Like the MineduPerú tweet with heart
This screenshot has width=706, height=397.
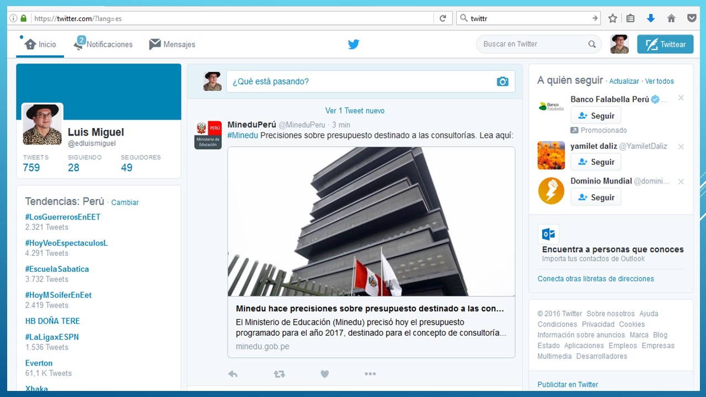click(x=325, y=374)
